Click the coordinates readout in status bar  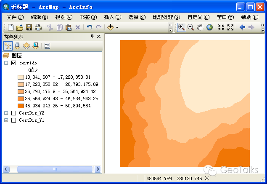pyautogui.click(x=178, y=179)
